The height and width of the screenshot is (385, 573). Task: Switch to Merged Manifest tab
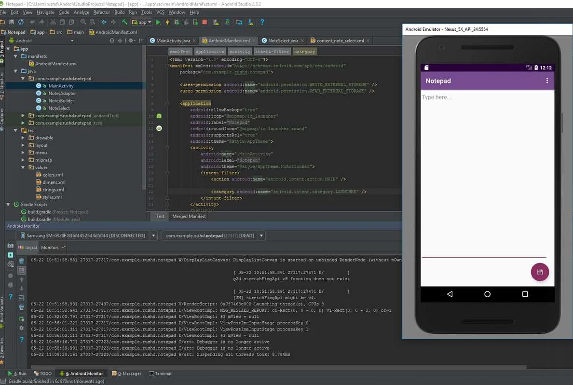point(189,217)
